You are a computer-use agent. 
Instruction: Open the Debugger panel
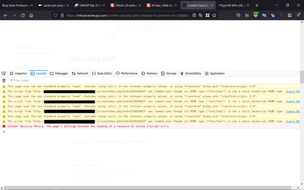tap(59, 73)
